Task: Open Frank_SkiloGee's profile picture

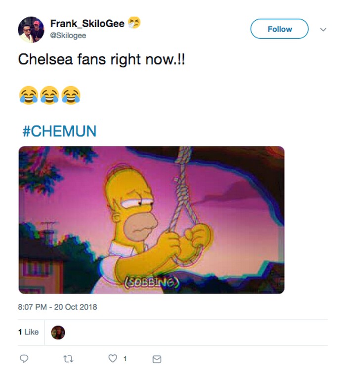Action: [31, 30]
